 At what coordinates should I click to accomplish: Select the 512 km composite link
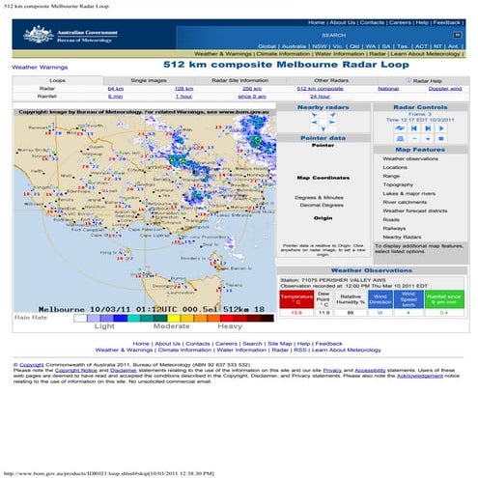click(320, 89)
